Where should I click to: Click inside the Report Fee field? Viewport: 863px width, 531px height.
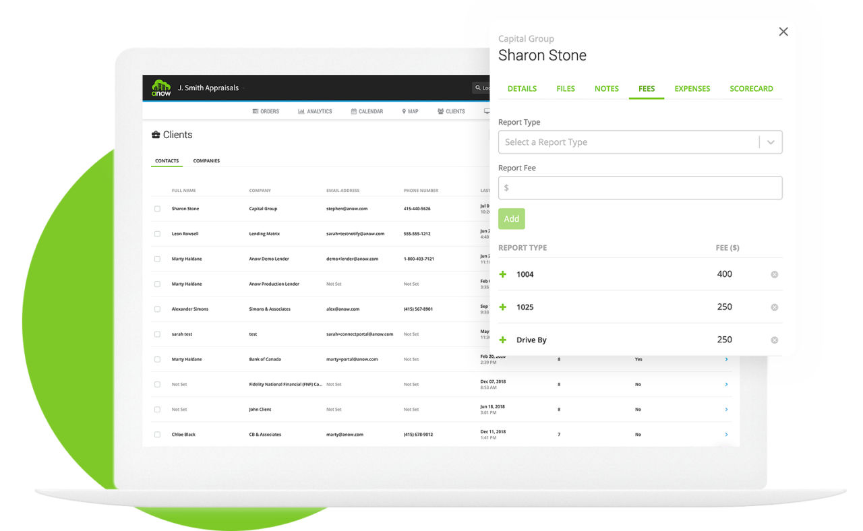point(640,187)
